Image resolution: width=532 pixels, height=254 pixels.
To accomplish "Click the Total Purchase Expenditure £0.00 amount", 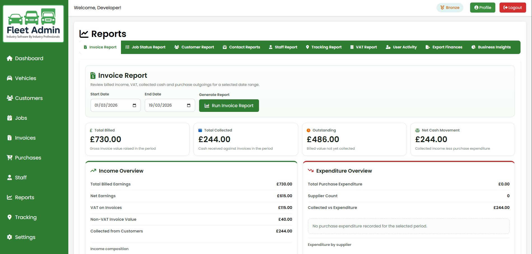I will (x=504, y=184).
